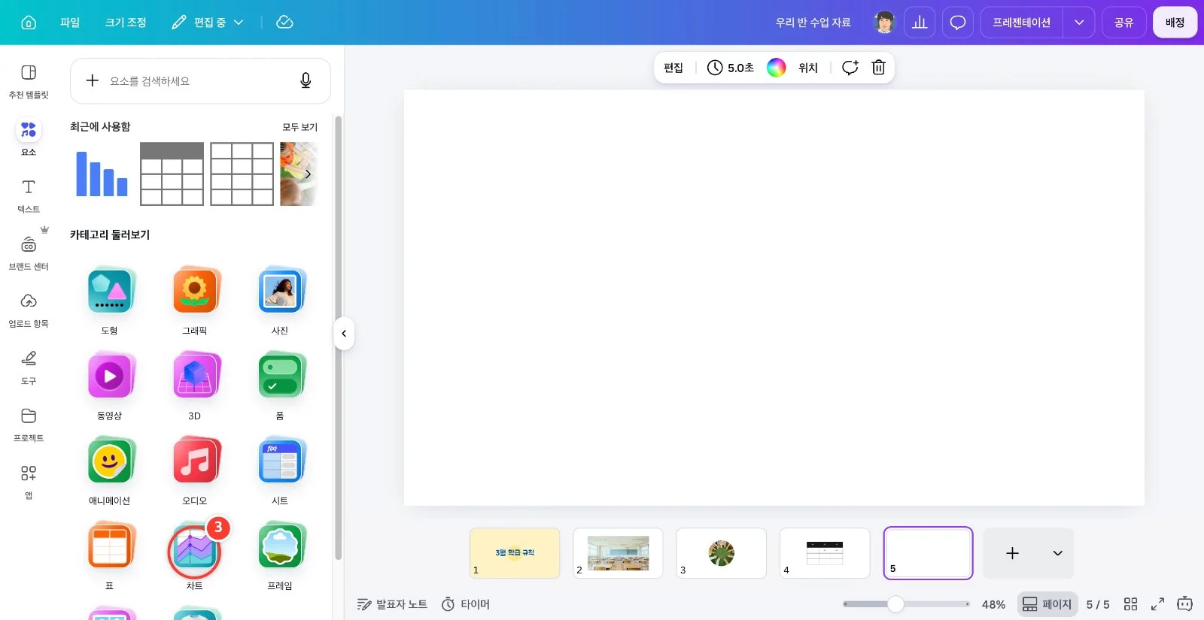The height and width of the screenshot is (620, 1204).
Task: Open the 폼 (Forms) category
Action: 280,386
